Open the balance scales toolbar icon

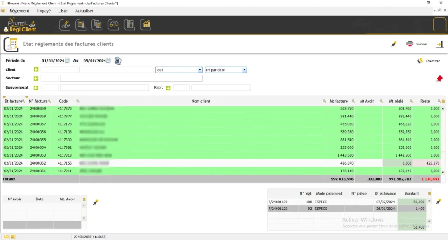point(113,25)
